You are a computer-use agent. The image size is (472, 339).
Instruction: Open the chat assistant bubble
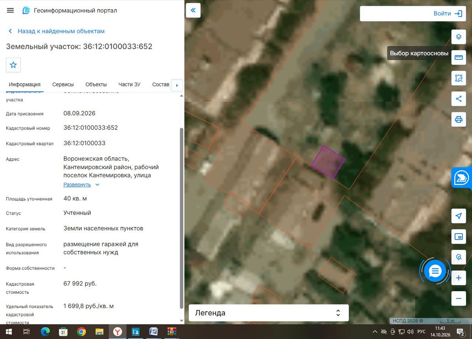(435, 271)
